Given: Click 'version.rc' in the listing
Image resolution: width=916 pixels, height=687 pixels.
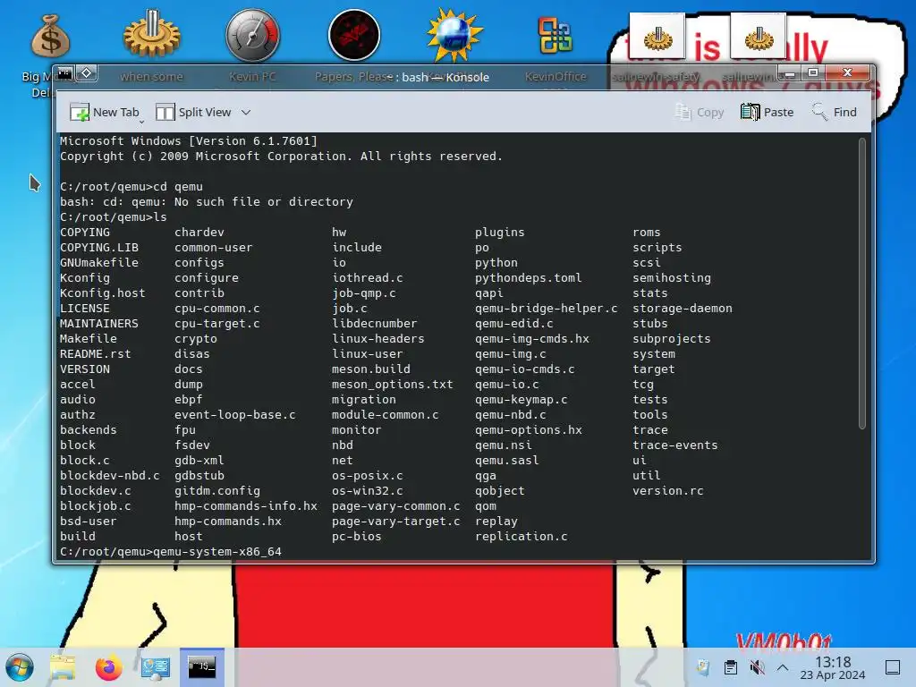Looking at the screenshot, I should [668, 491].
